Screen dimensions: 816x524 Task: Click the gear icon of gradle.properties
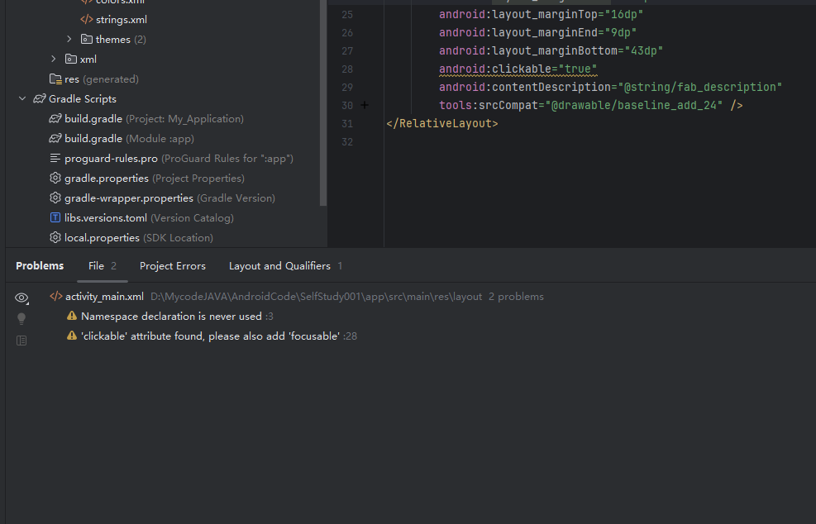[x=55, y=179]
